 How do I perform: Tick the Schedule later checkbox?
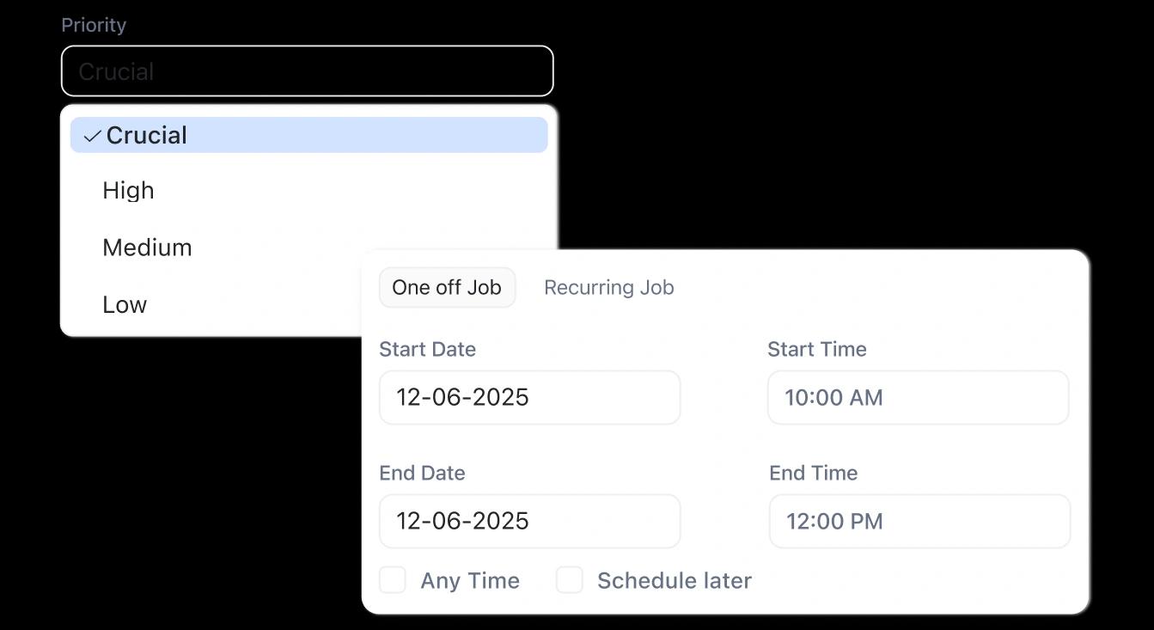click(x=570, y=580)
